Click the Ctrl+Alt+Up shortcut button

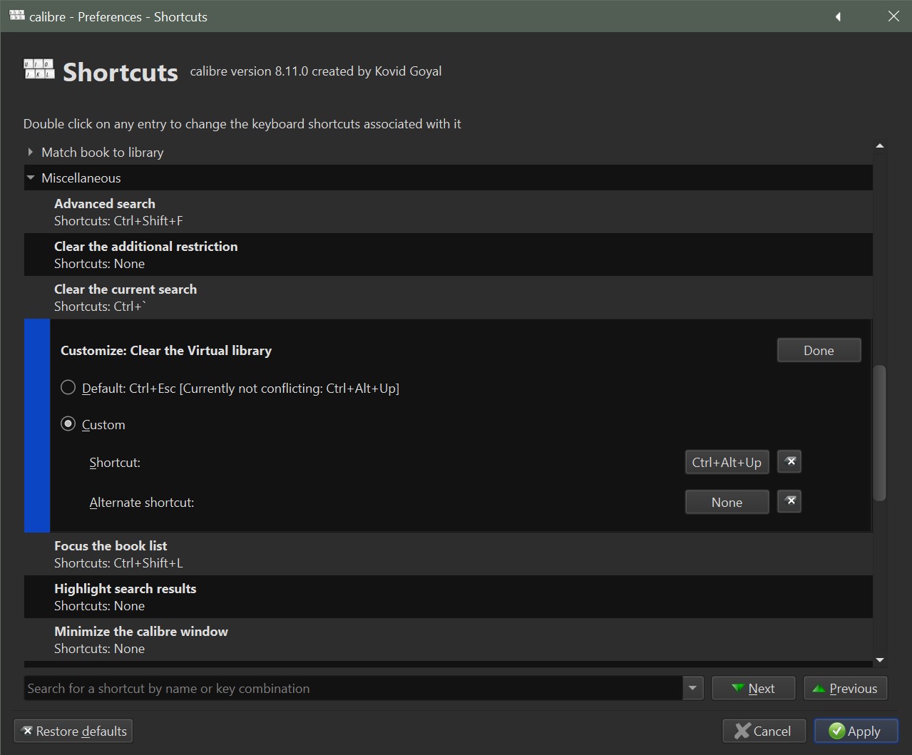(x=726, y=462)
